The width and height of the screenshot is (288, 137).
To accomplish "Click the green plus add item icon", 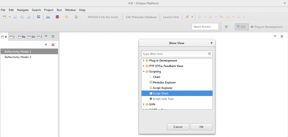I will click(x=46, y=45).
